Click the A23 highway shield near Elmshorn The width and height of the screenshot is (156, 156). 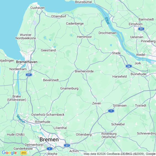(x=141, y=29)
